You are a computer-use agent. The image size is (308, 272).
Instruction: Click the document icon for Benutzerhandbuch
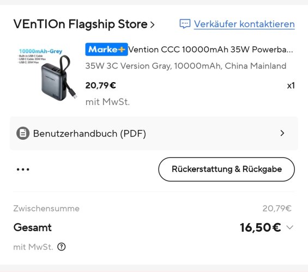coord(23,133)
